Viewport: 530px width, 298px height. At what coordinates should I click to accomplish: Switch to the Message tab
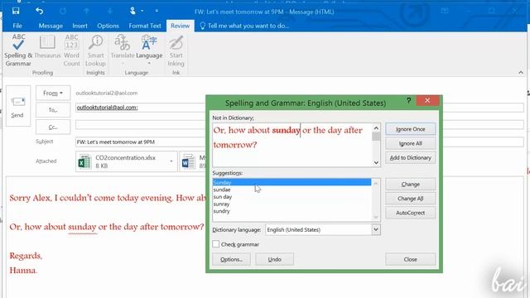(x=51, y=26)
